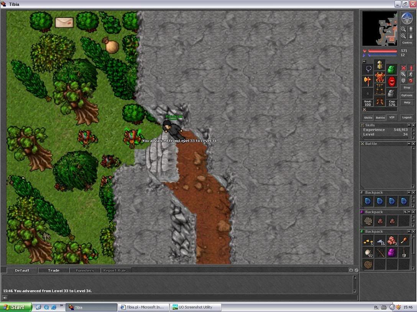Image resolution: width=417 pixels, height=312 pixels.
Task: Open the purple backpack item
Action: click(x=392, y=253)
